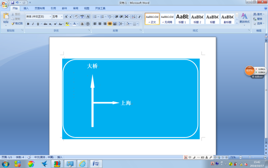Switch to the Mailings tab

tap(64, 8)
